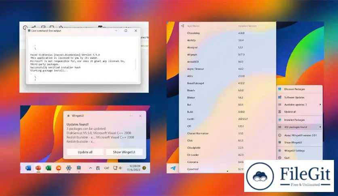Click the Discover Packages menu icon
This screenshot has width=338, height=196.
coord(280,89)
